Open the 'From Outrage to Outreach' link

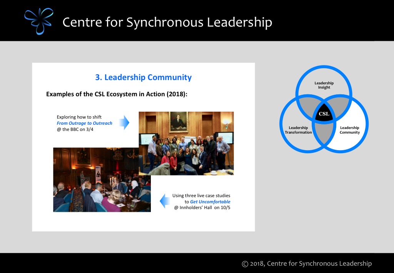click(84, 123)
